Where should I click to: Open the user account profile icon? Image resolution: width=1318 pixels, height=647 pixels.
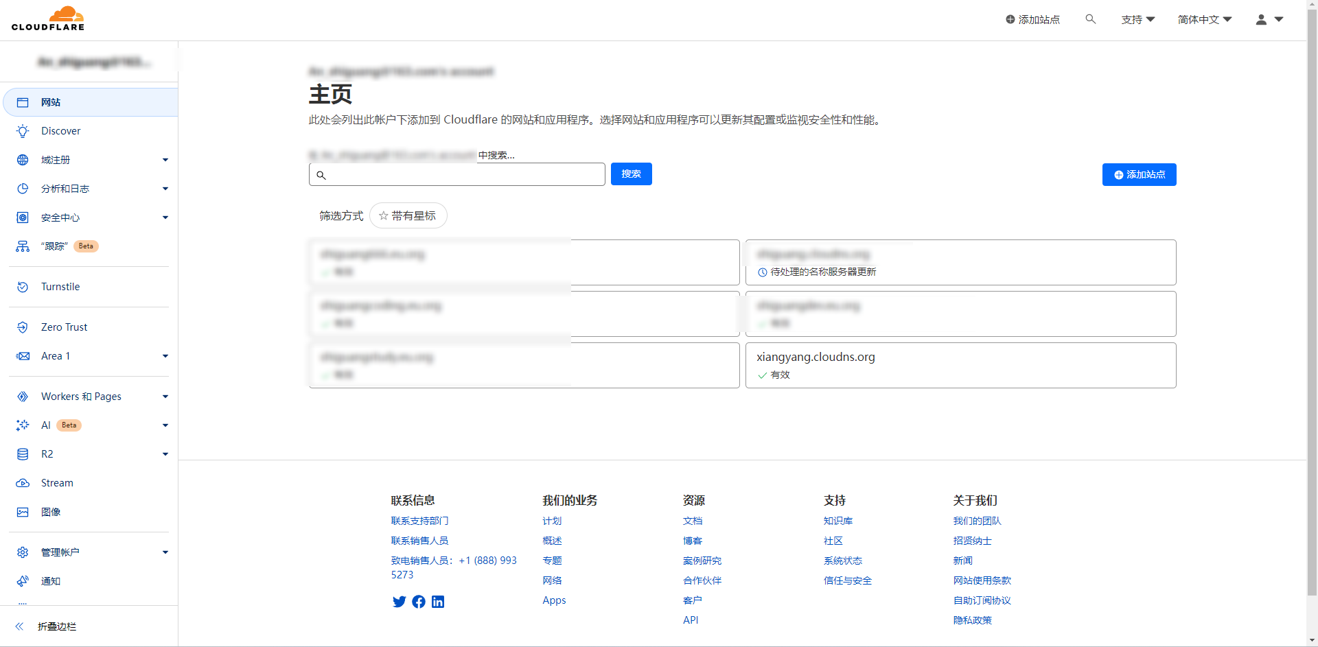[x=1261, y=20]
